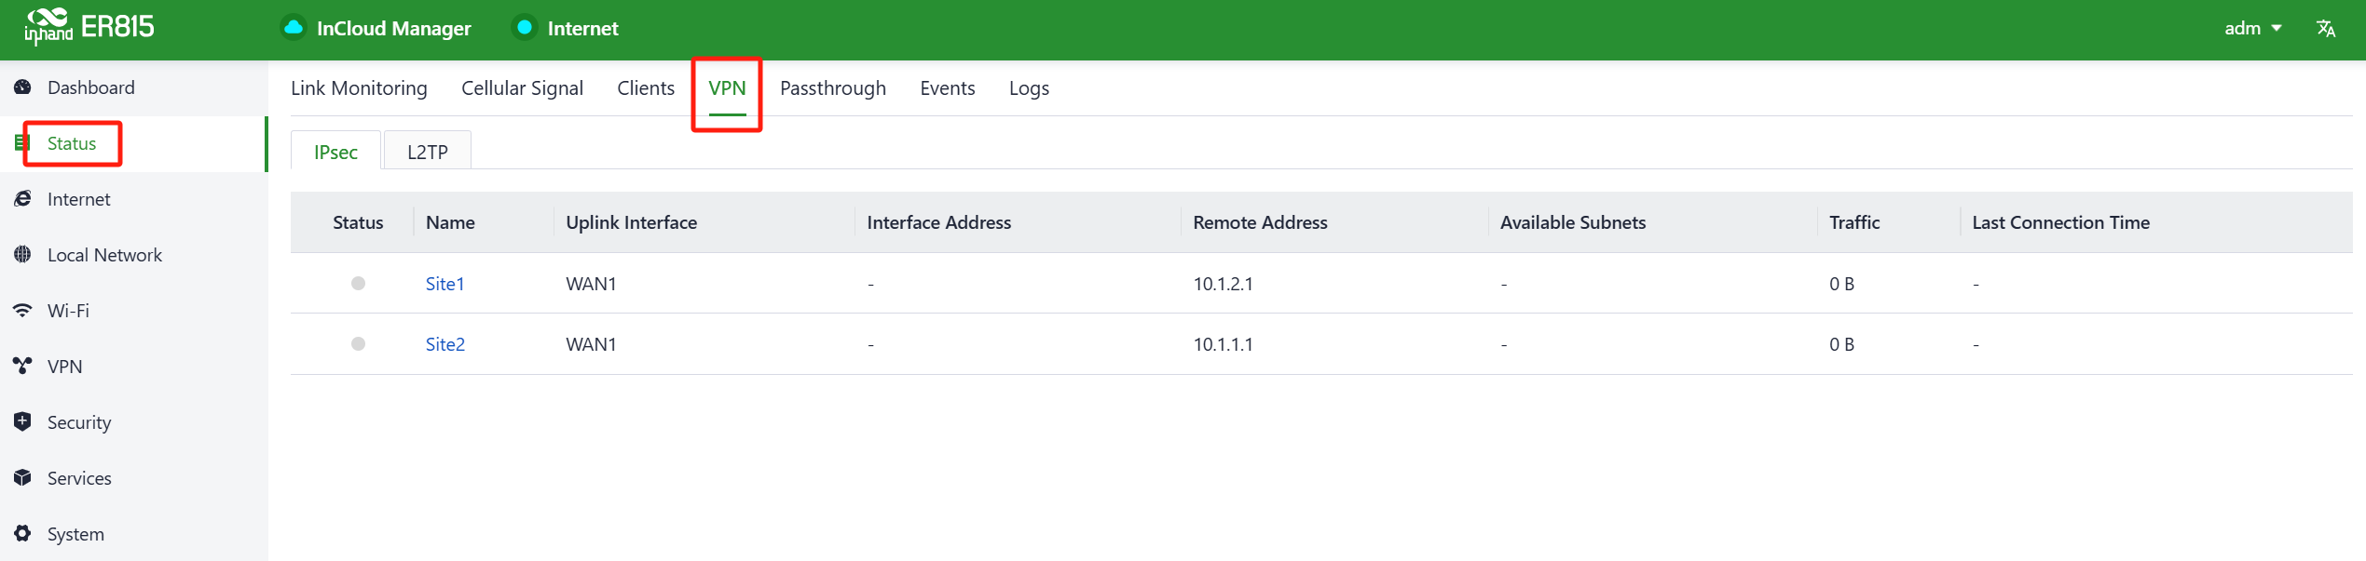The width and height of the screenshot is (2366, 561).
Task: Click the Wi-Fi signal icon in sidebar
Action: click(22, 311)
